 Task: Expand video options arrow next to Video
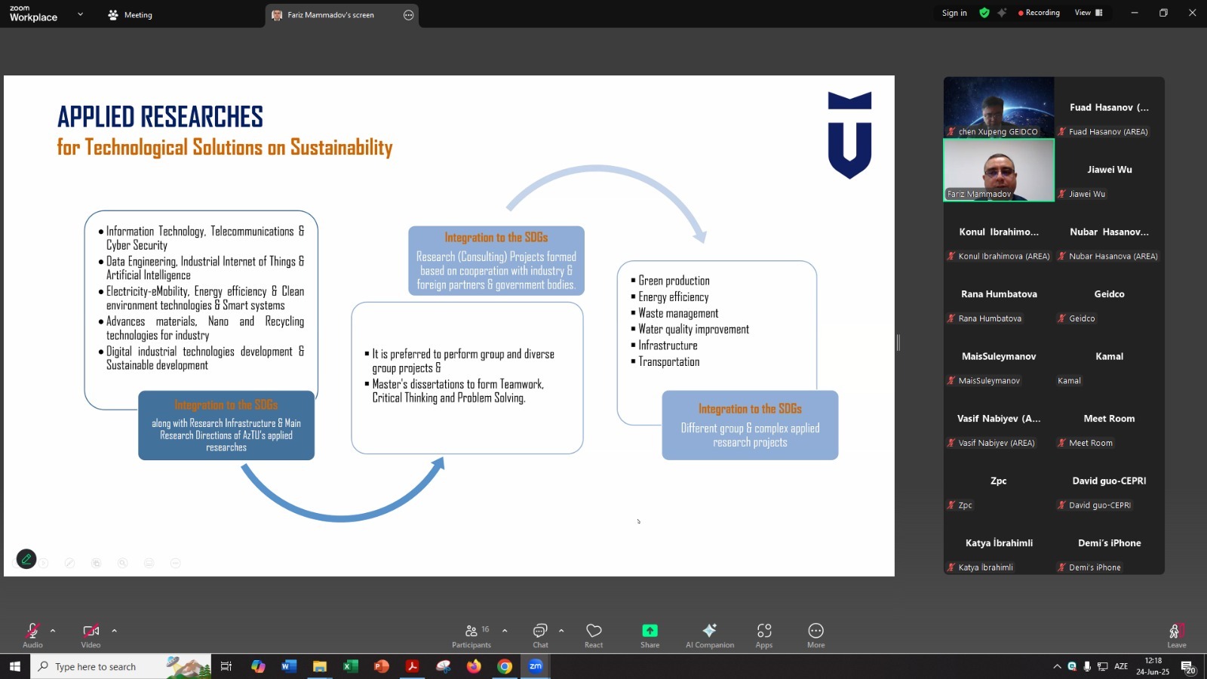coord(114,631)
